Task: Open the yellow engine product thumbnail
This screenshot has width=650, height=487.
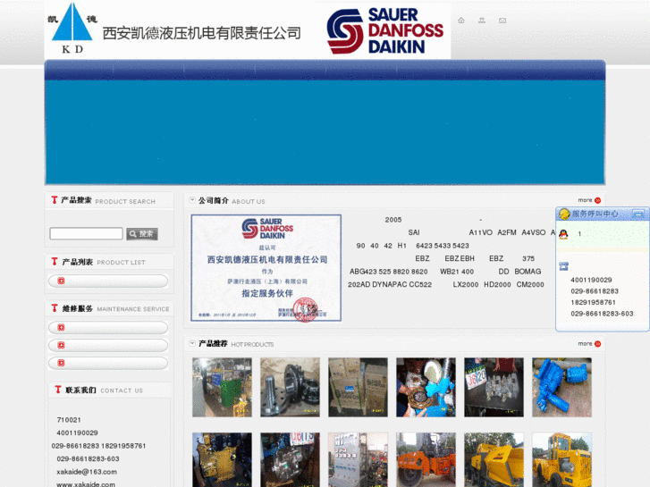Action: 223,459
